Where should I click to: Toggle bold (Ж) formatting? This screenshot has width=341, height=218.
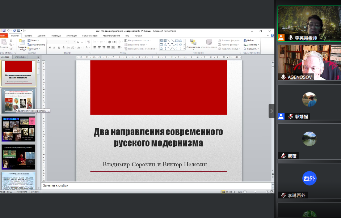click(x=49, y=47)
